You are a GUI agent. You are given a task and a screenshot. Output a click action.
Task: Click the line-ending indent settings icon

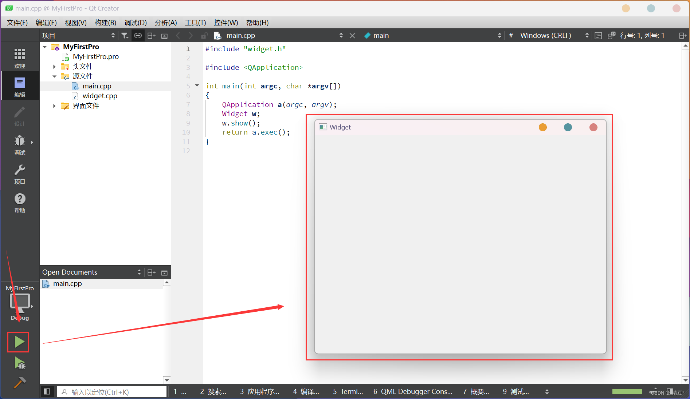click(598, 36)
